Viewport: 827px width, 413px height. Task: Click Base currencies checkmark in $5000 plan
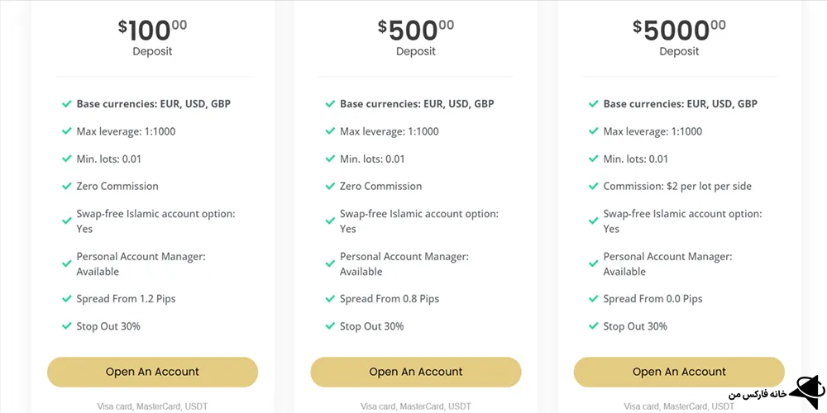(594, 104)
